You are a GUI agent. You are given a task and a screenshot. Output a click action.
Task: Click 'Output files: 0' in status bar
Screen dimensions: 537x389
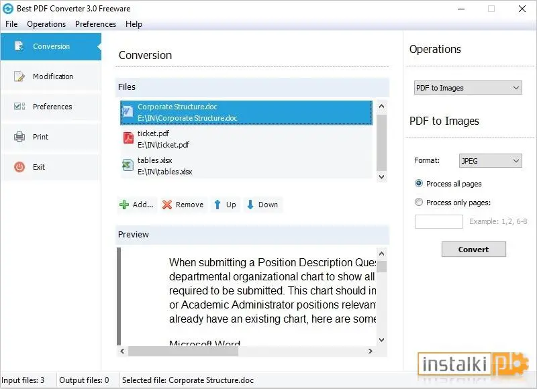(84, 380)
